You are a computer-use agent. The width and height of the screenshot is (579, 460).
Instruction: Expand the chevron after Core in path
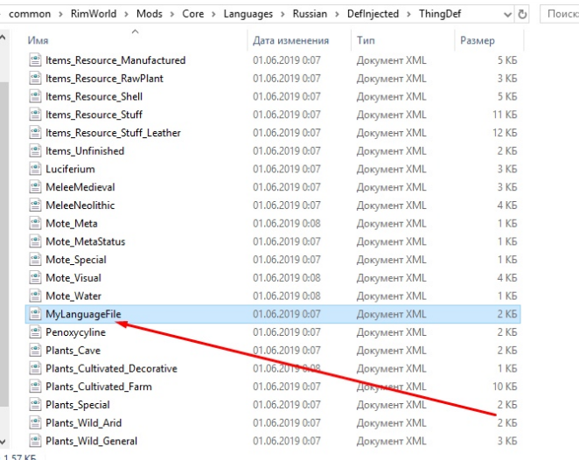(x=213, y=14)
